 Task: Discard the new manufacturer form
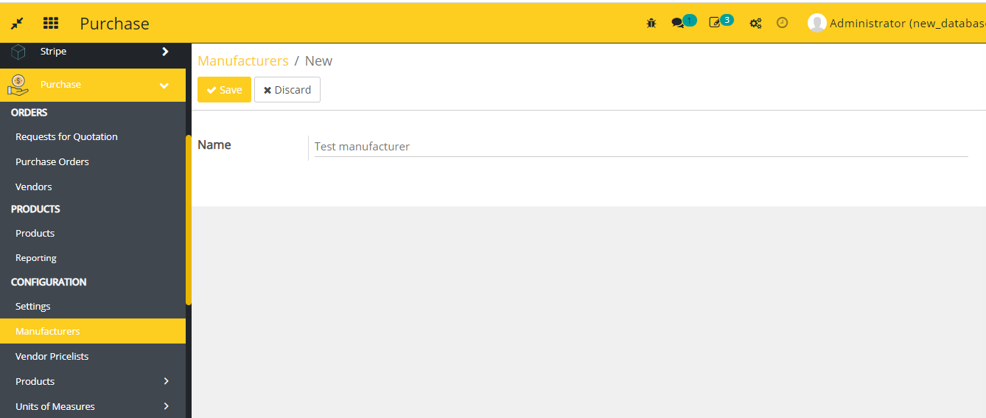pyautogui.click(x=287, y=90)
